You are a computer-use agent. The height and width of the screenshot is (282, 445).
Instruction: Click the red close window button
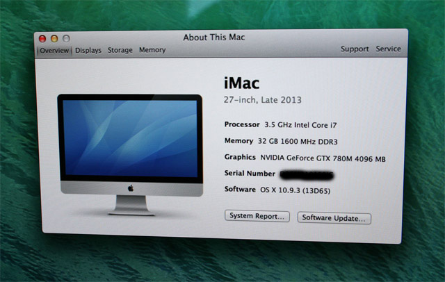[42, 39]
